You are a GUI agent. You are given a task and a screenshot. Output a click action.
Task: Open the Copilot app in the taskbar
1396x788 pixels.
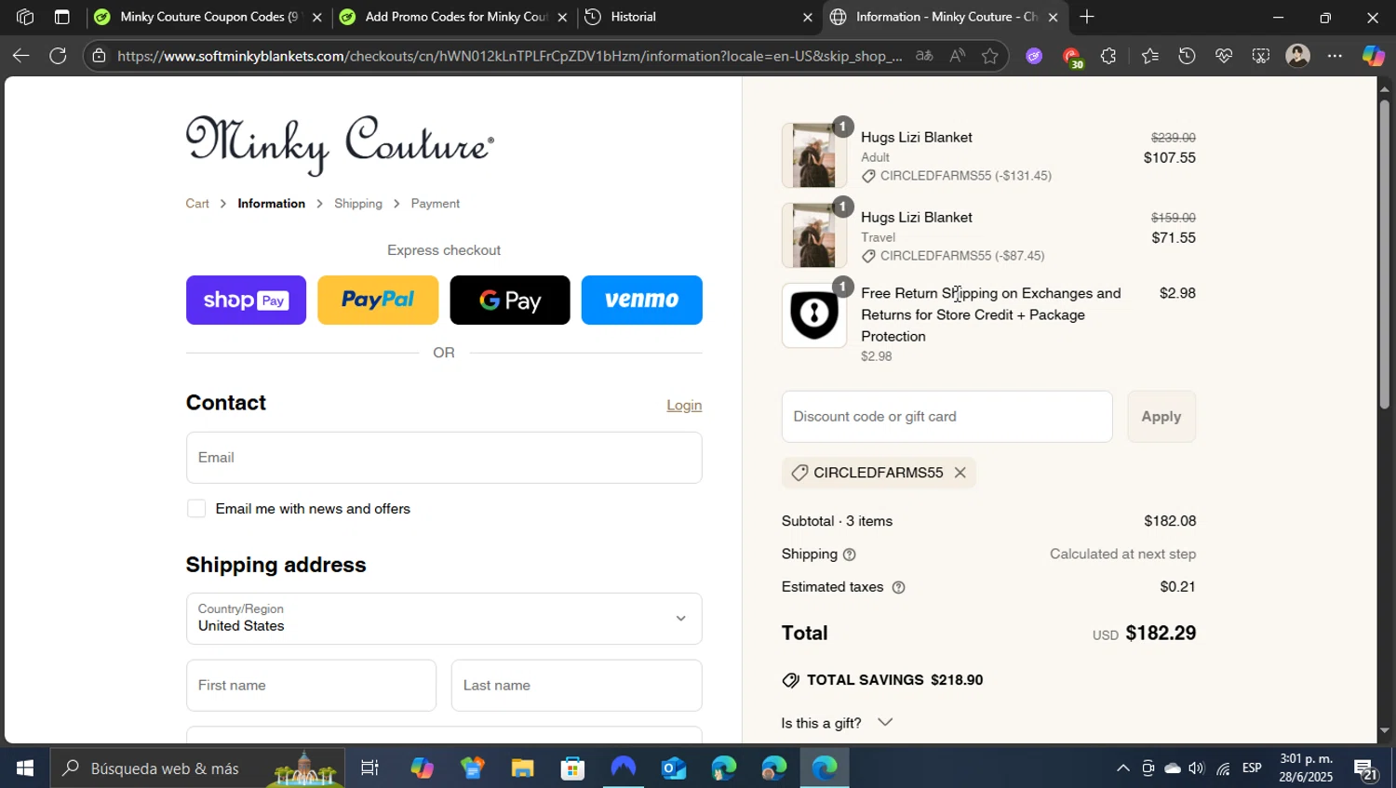[422, 768]
